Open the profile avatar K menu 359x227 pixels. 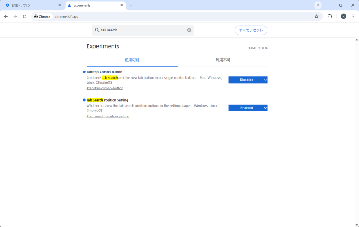343,17
